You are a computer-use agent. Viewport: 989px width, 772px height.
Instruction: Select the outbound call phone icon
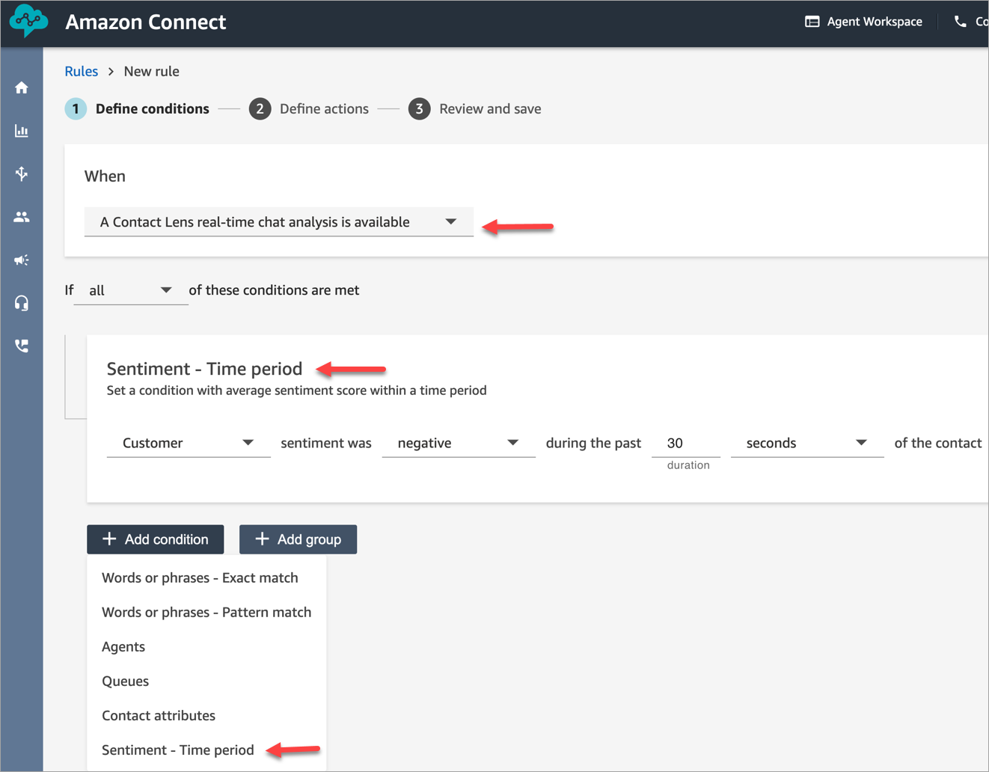coord(22,345)
